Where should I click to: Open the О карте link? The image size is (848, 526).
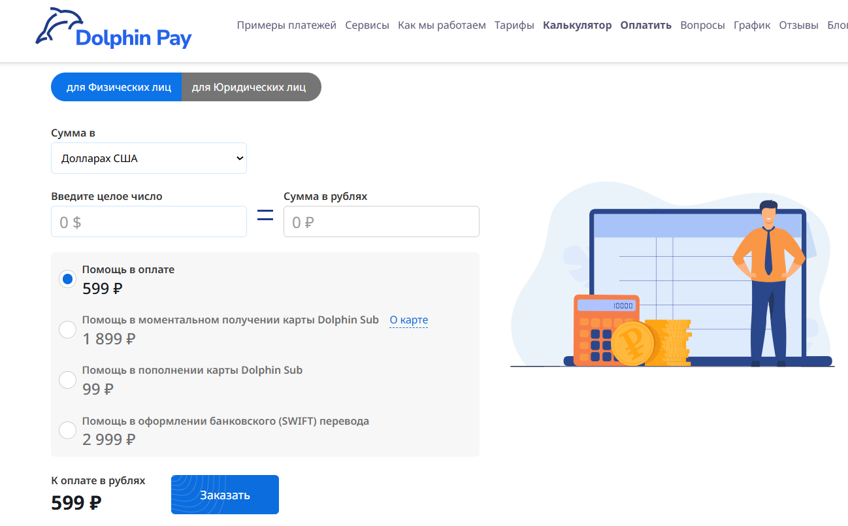(409, 320)
